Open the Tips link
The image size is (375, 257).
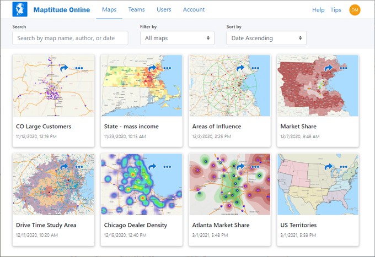click(x=336, y=10)
